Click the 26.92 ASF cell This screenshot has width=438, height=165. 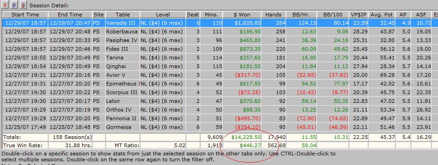(421, 110)
